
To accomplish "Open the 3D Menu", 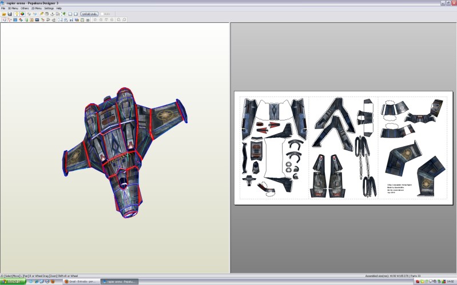I will [13, 9].
